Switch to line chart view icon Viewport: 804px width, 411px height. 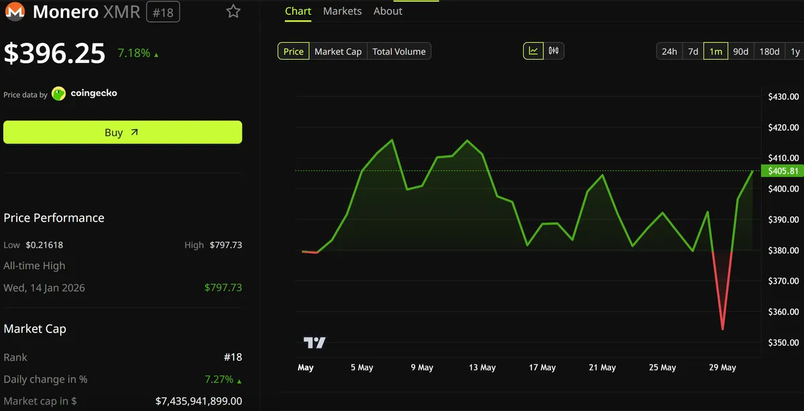click(533, 51)
